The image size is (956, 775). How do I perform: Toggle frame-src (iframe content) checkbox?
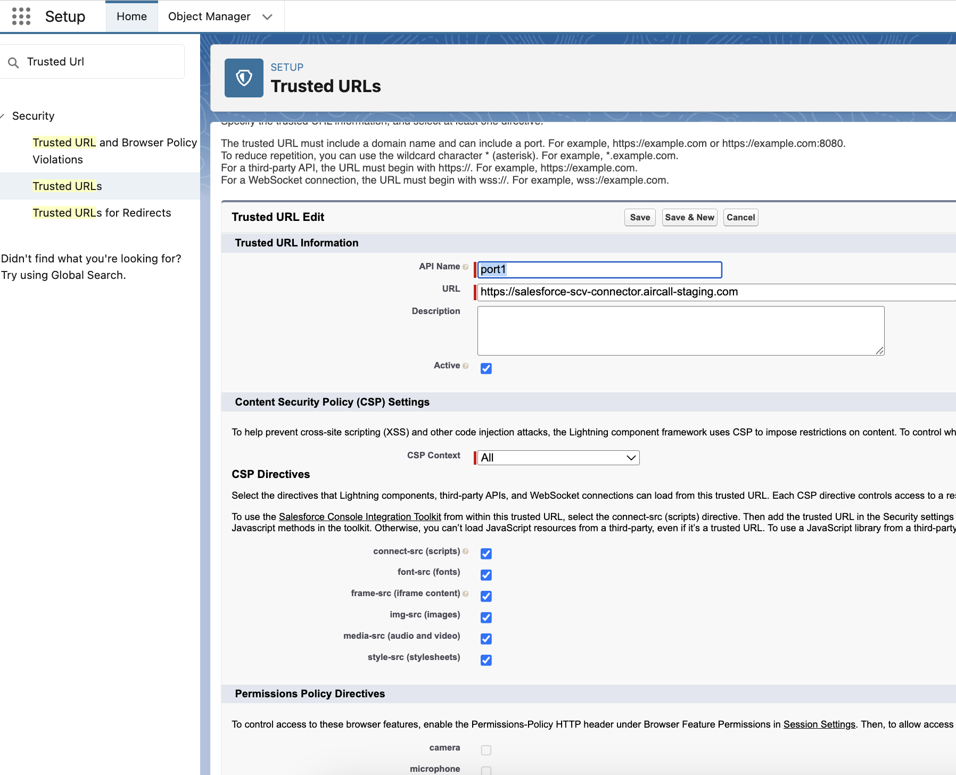coord(486,596)
